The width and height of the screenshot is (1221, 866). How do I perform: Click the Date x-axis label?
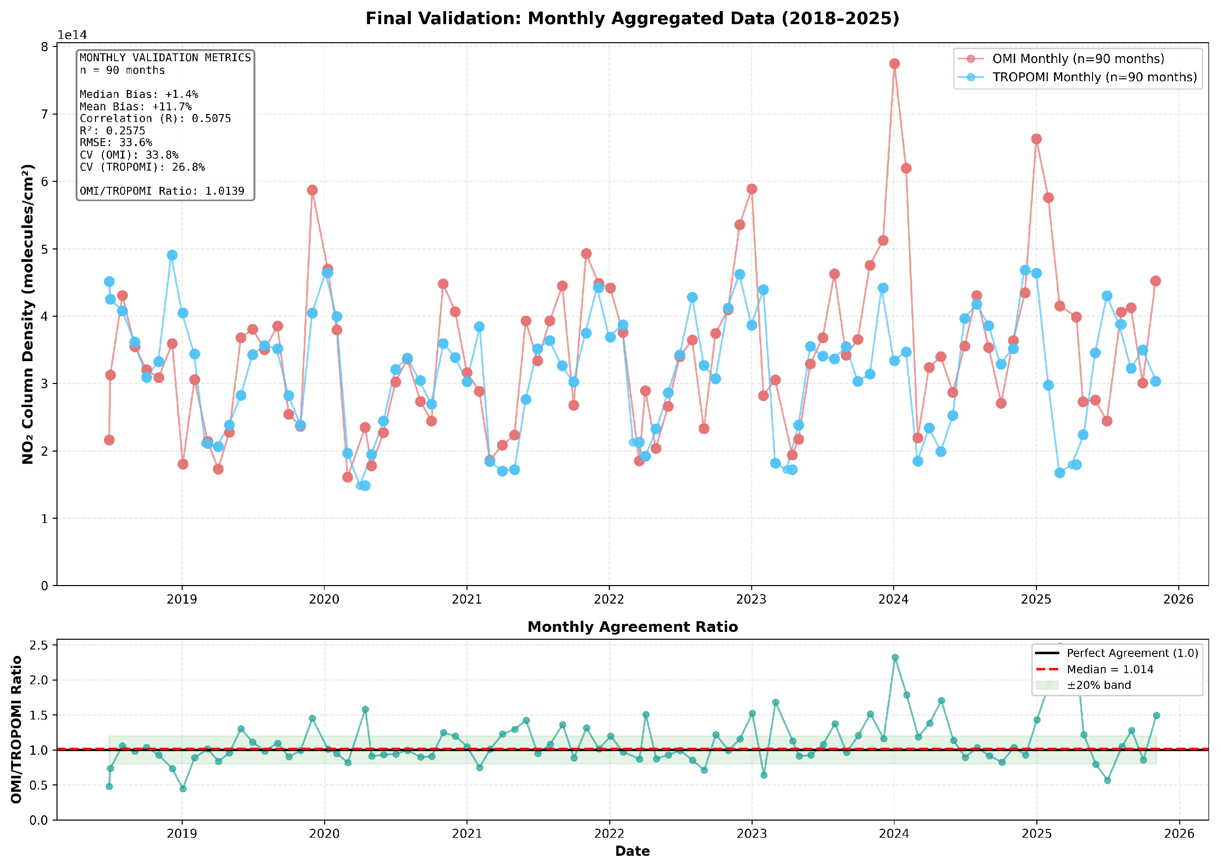tap(632, 852)
